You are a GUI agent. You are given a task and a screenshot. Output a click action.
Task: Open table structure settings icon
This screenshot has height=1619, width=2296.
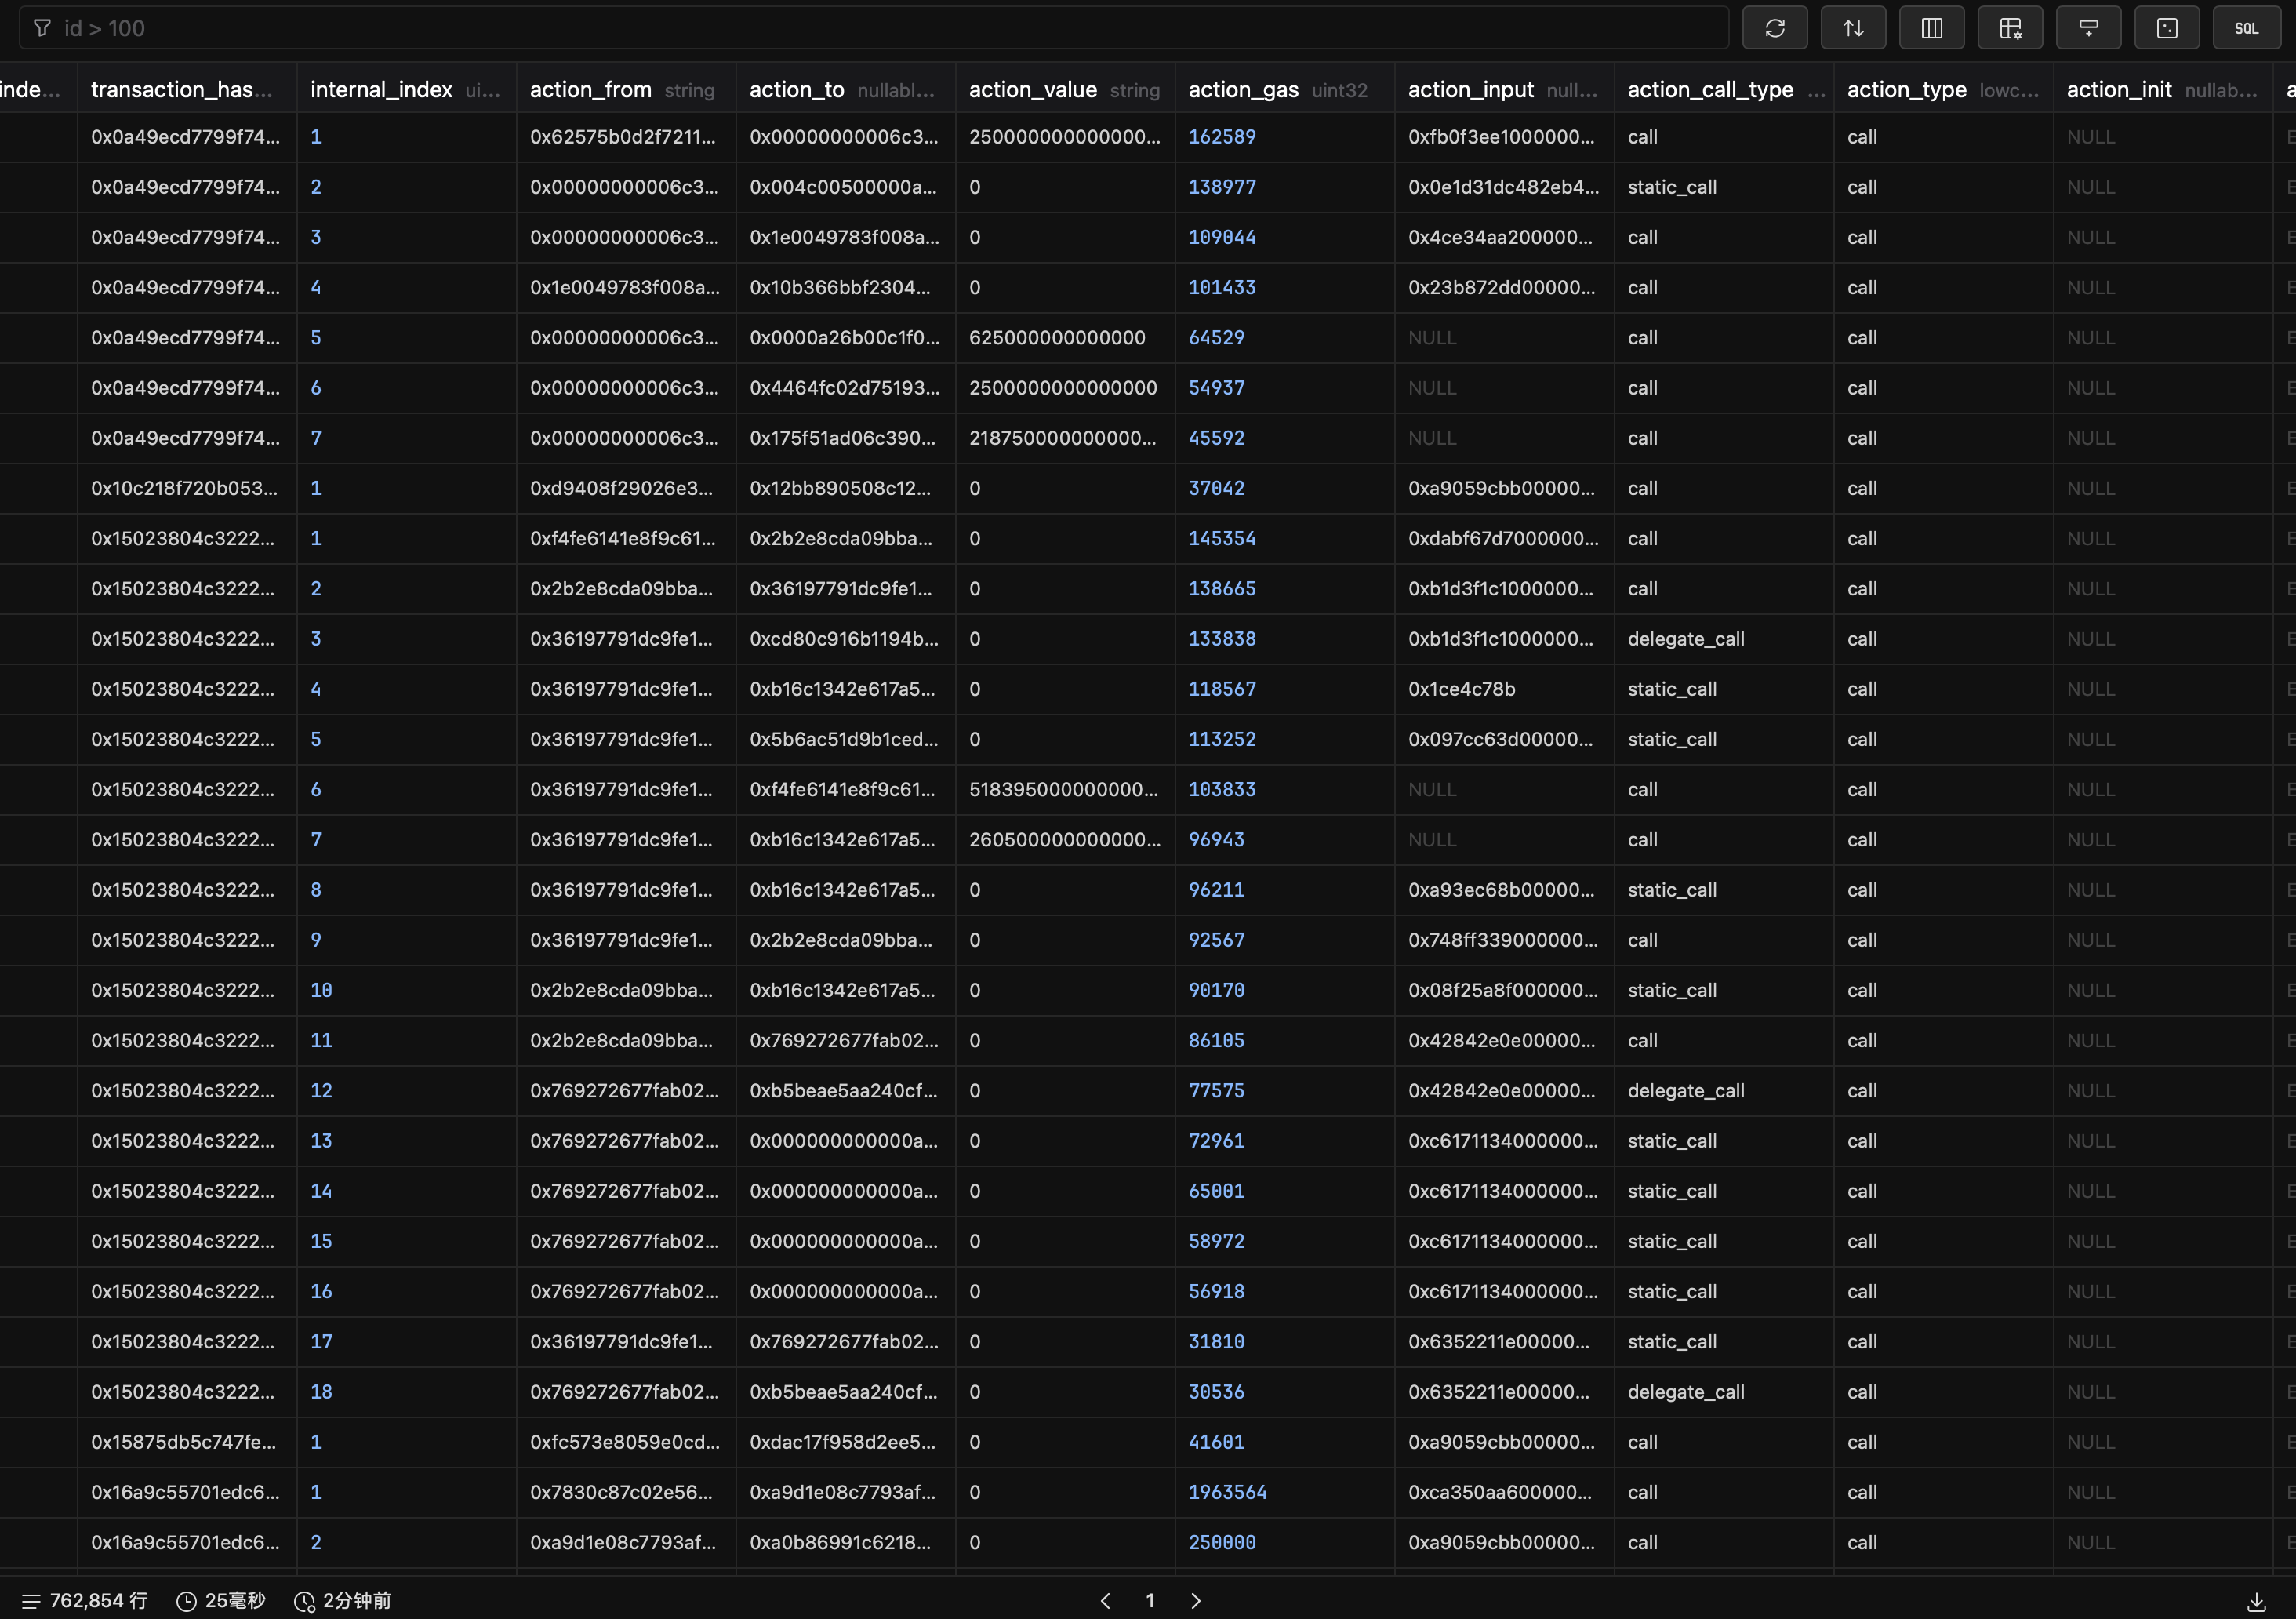point(2010,28)
